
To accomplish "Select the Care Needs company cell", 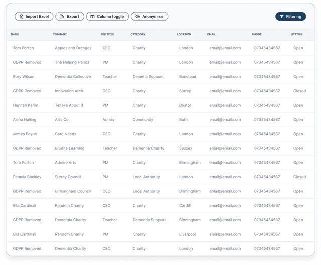I will click(66, 134).
